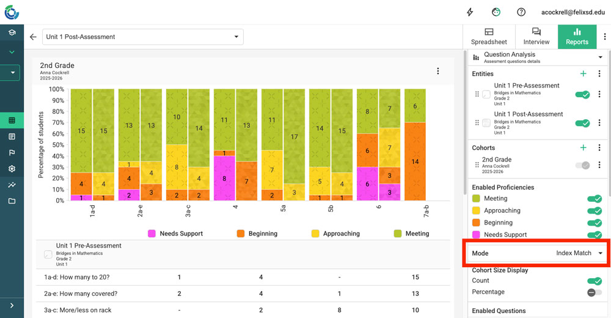The width and height of the screenshot is (611, 318).
Task: Open the 2nd Grade chart options menu
Action: click(438, 71)
